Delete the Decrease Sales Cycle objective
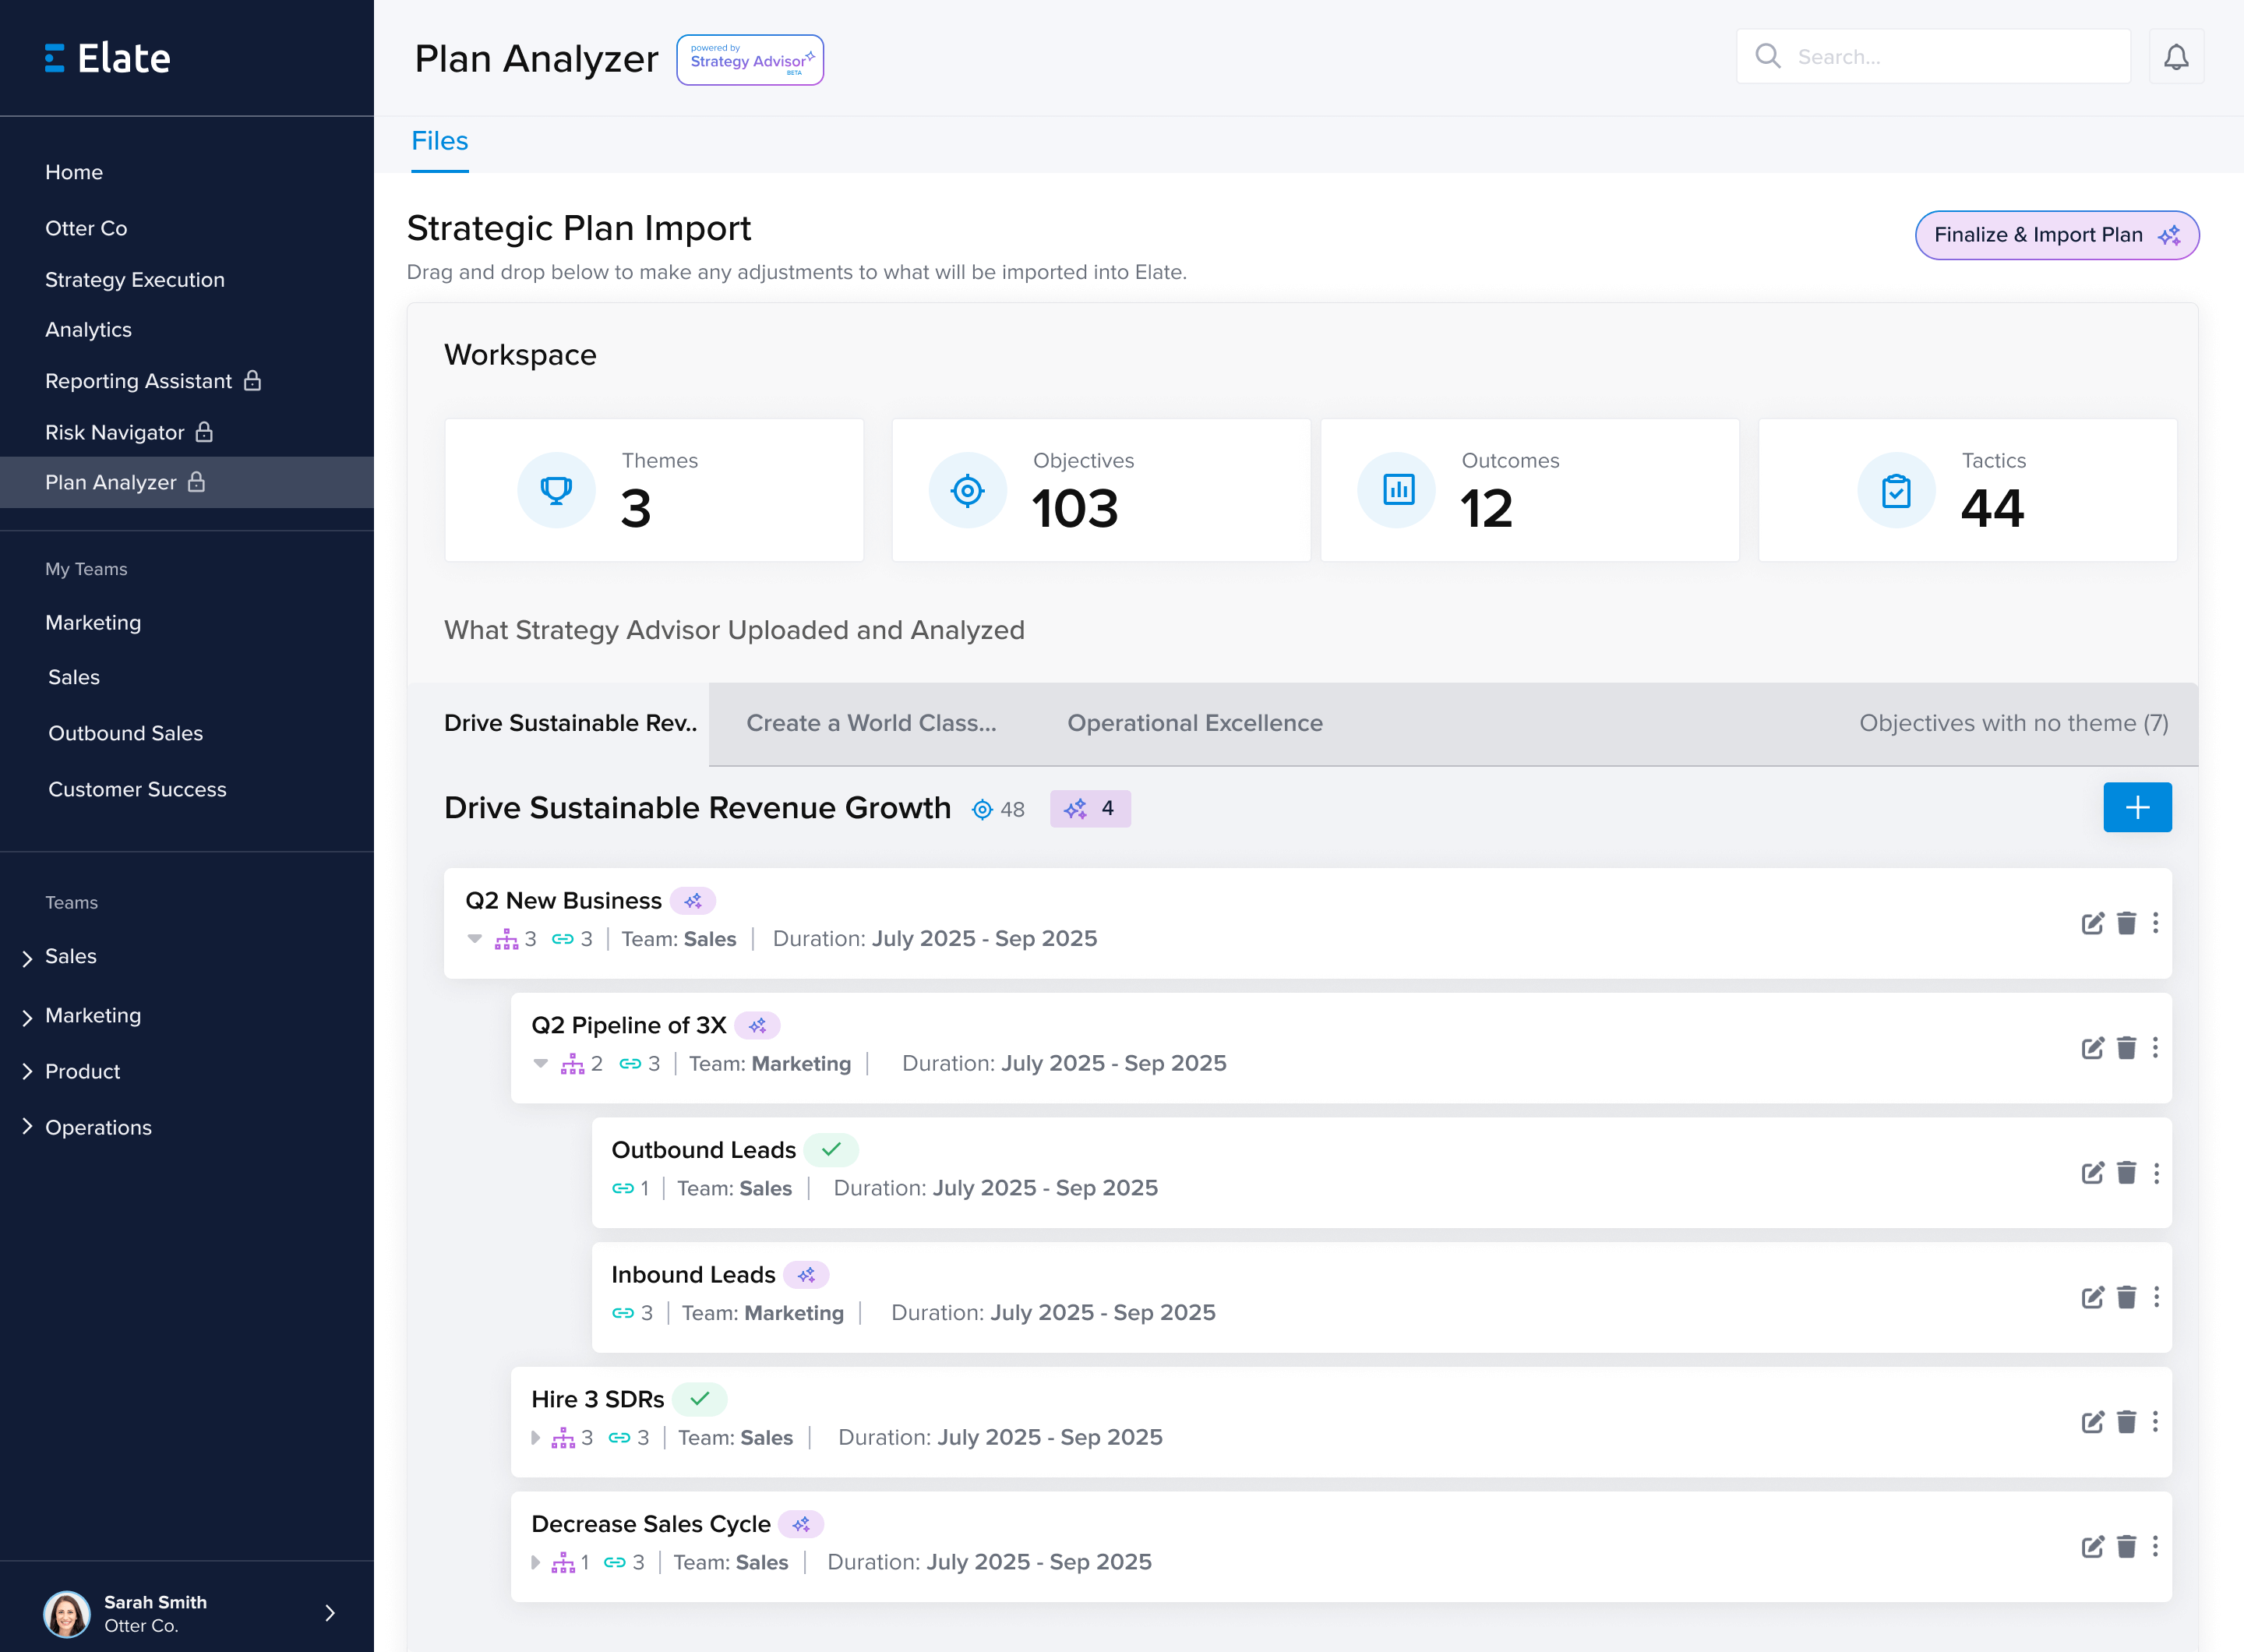The width and height of the screenshot is (2244, 1652). 2126,1547
